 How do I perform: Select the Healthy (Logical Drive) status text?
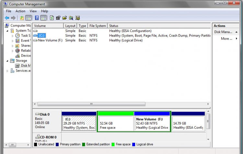tap(126, 40)
